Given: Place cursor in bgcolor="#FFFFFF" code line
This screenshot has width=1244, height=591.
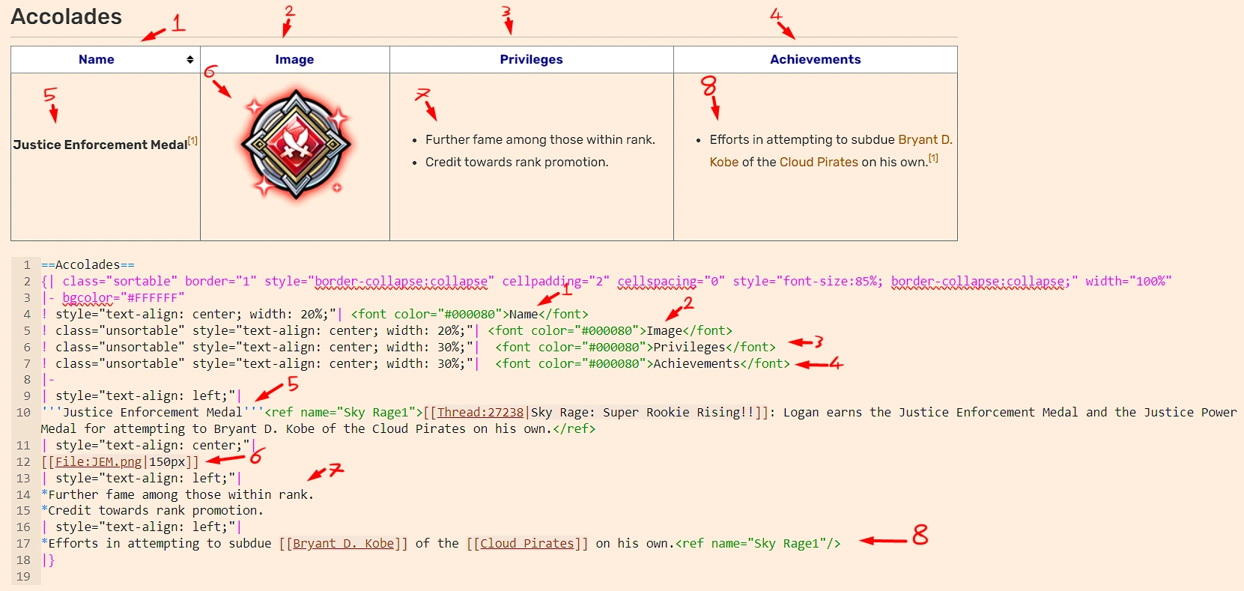Looking at the screenshot, I should click(x=123, y=297).
